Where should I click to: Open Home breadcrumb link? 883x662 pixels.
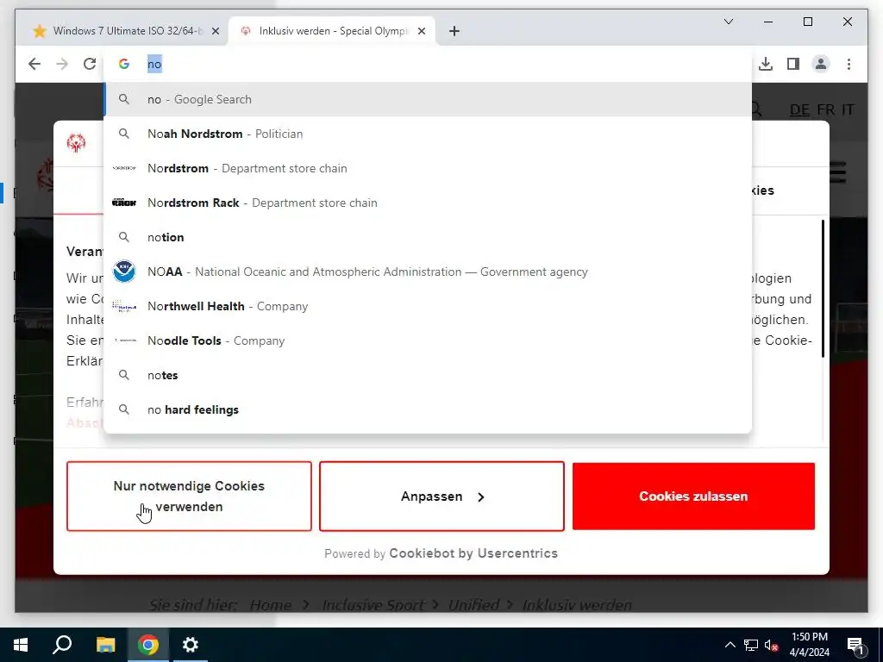point(270,605)
